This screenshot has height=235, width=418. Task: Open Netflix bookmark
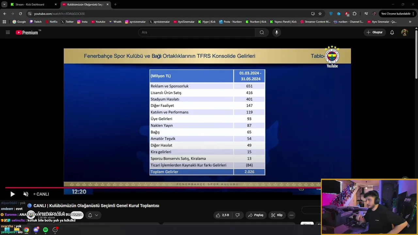(x=51, y=22)
